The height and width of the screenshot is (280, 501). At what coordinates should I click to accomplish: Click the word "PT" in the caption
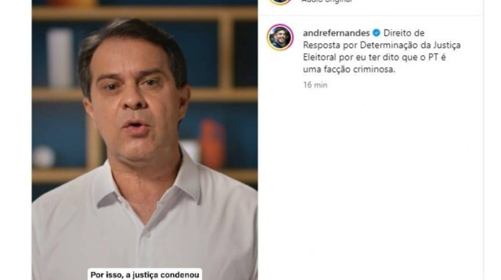point(434,57)
